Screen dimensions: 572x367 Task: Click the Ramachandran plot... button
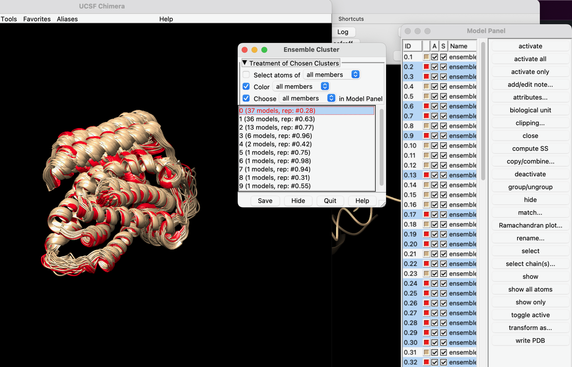tap(530, 225)
